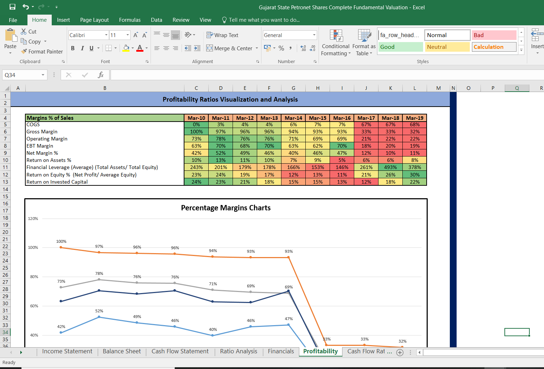Open Customize Quick Access Toolbar dropdown

tap(56, 7)
